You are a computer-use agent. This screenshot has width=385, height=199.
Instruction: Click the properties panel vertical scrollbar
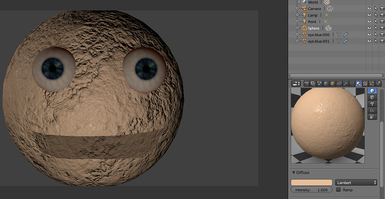point(382,154)
